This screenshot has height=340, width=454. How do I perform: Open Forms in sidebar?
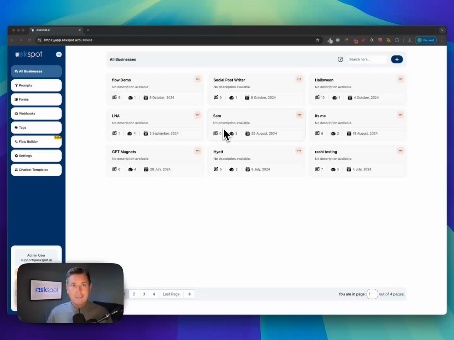pyautogui.click(x=36, y=100)
